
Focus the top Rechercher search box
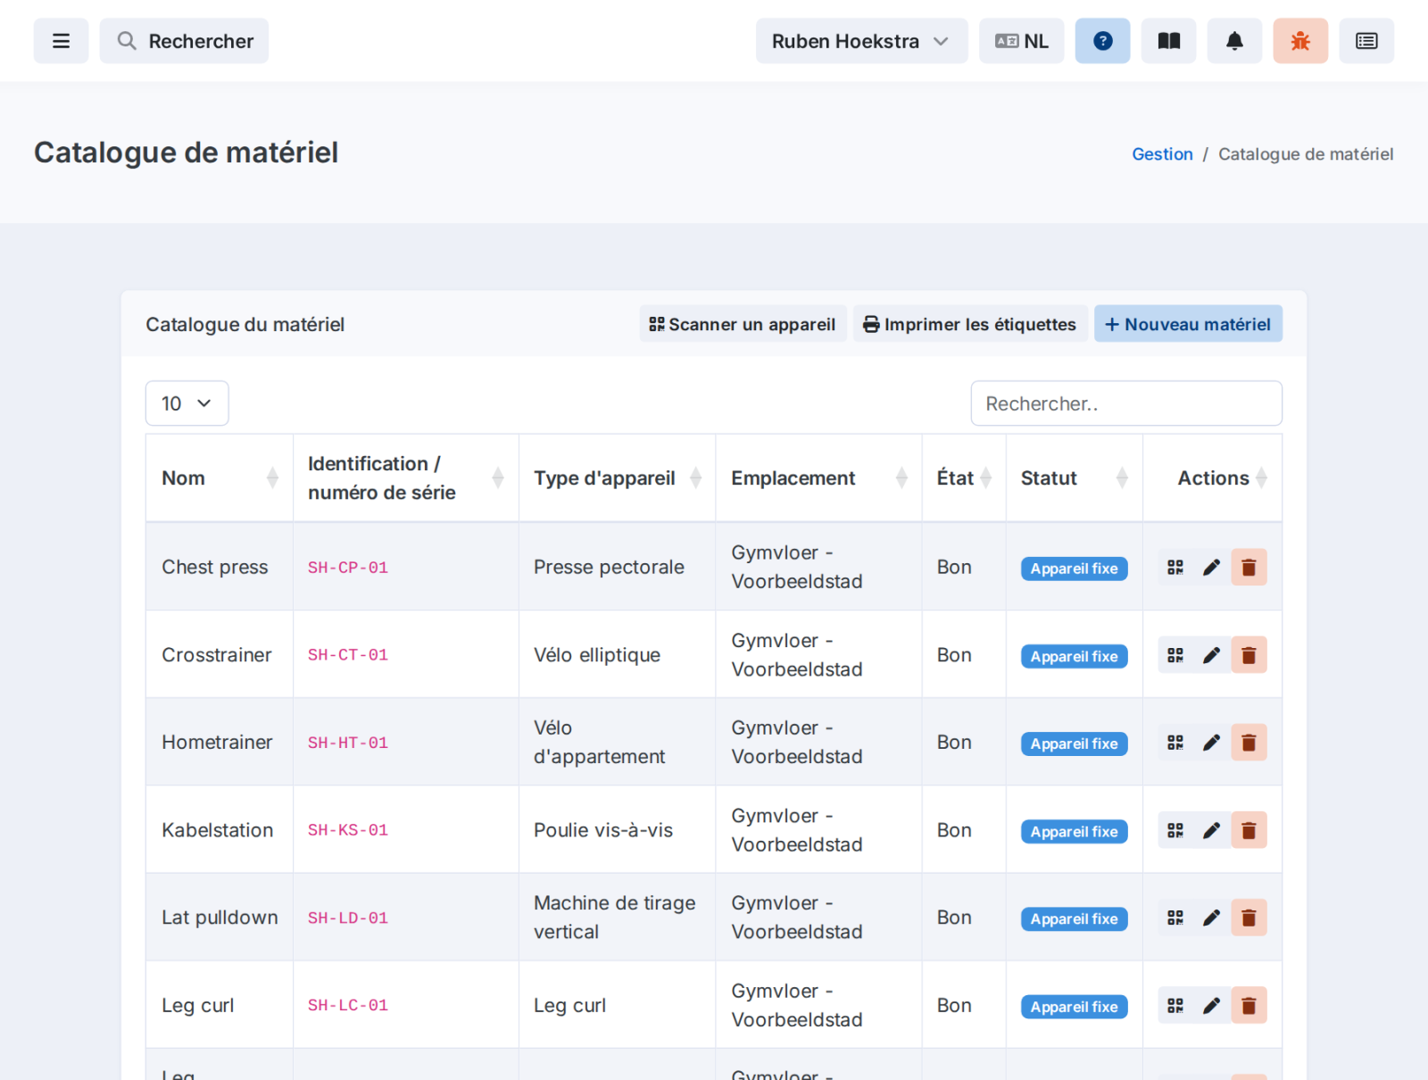[x=184, y=41]
